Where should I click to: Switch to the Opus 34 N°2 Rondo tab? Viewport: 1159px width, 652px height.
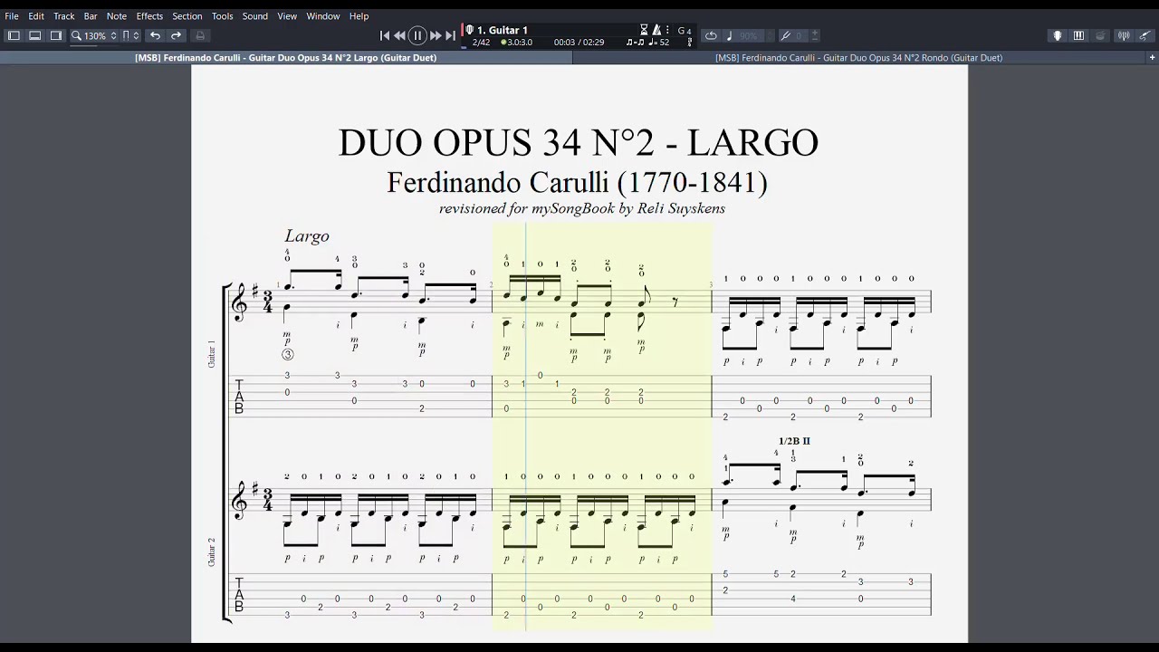tap(858, 58)
